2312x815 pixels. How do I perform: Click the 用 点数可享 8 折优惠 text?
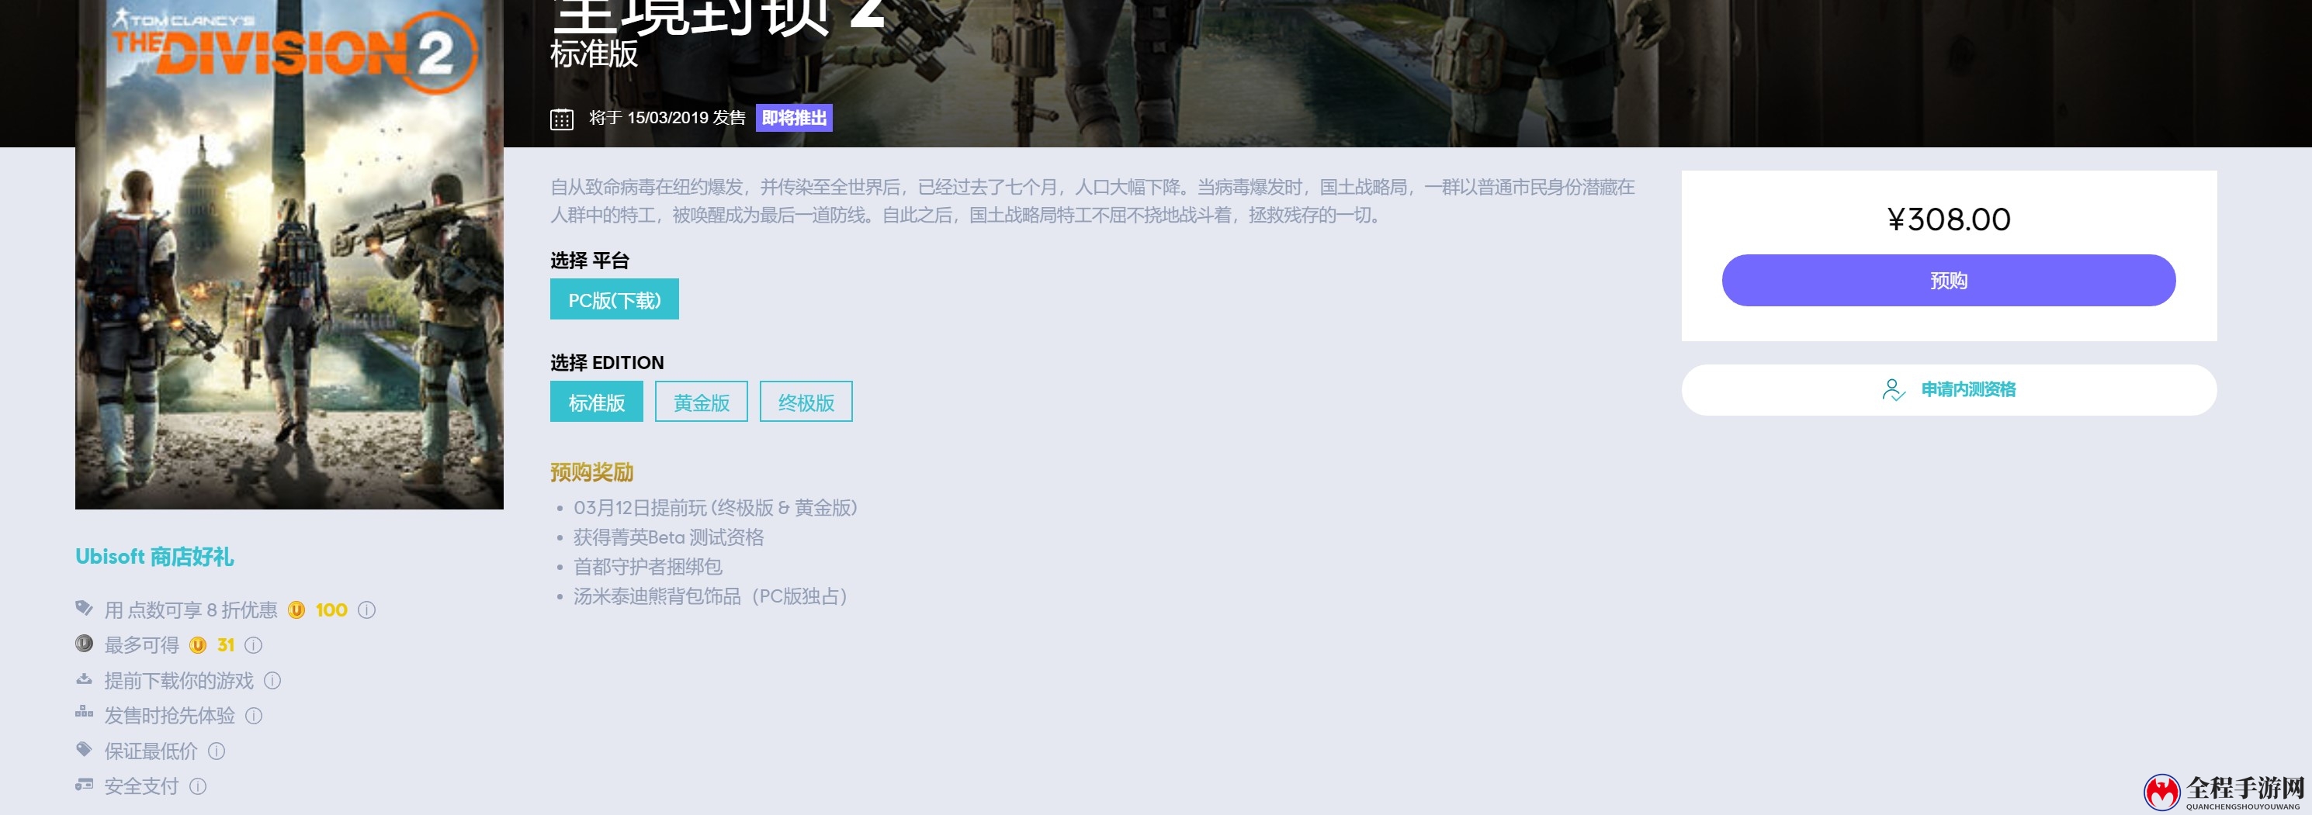coord(191,610)
